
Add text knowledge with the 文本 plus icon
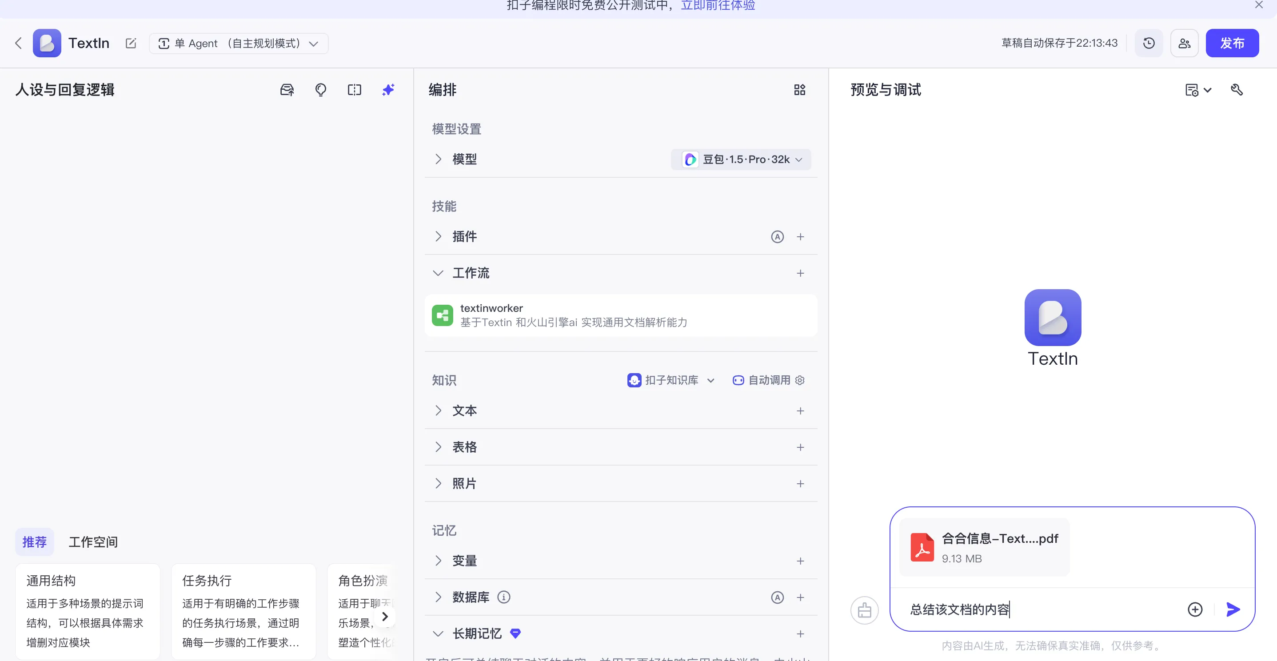tap(800, 411)
